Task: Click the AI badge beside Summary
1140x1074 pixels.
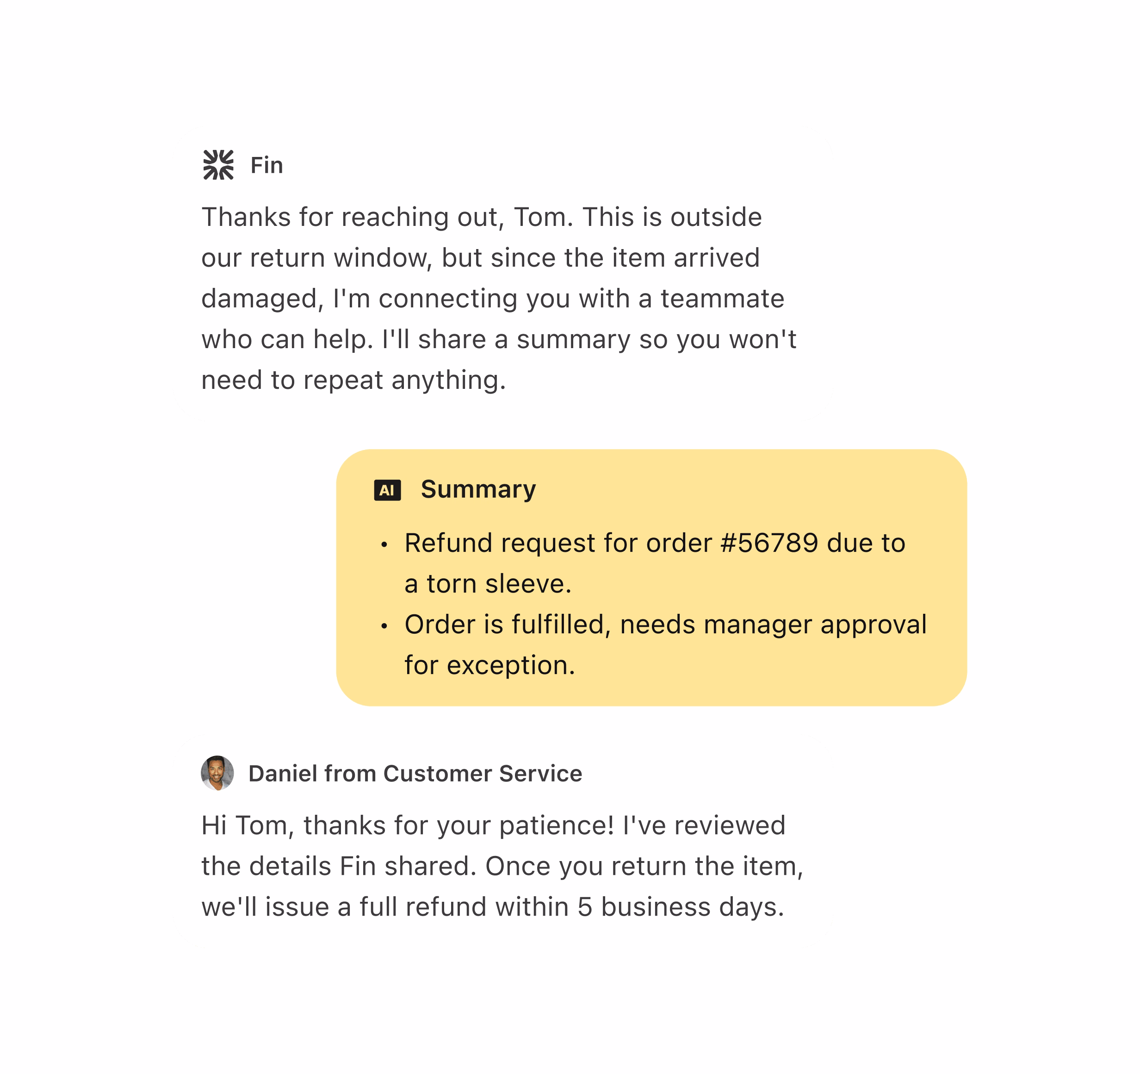Action: click(x=387, y=490)
